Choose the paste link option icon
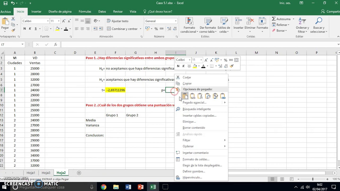The height and width of the screenshot is (191, 340). click(223, 96)
